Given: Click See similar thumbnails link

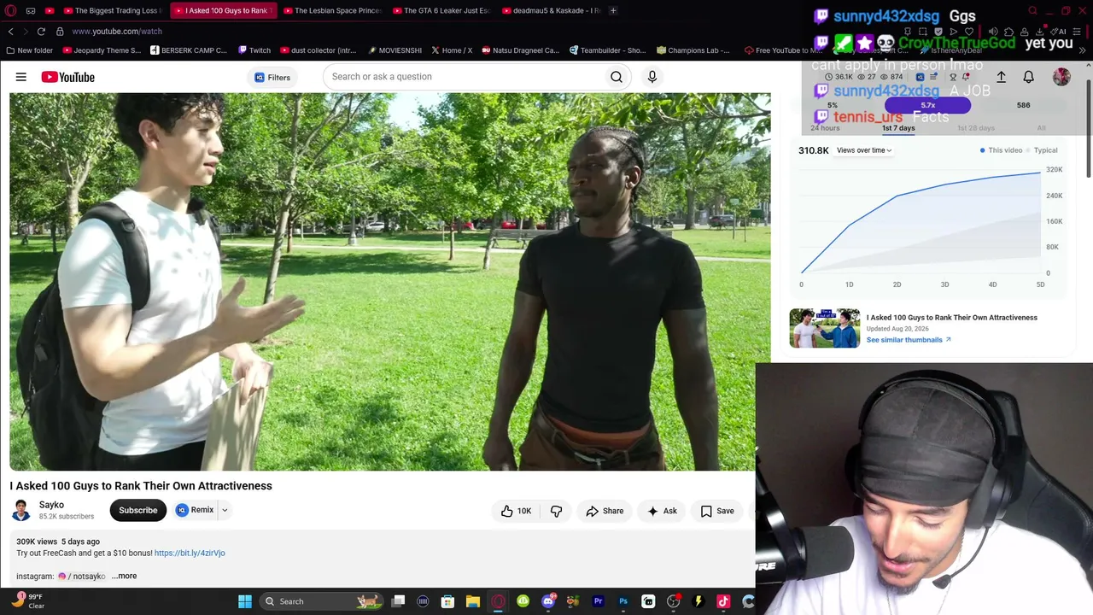Looking at the screenshot, I should tap(909, 340).
